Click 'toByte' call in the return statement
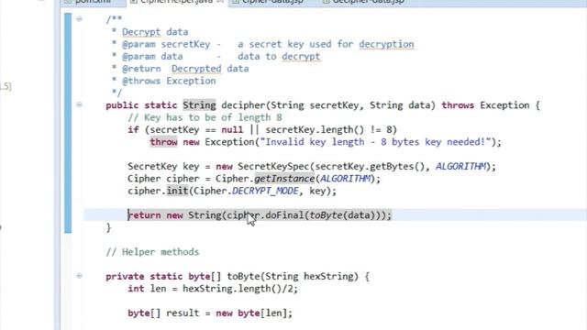The width and height of the screenshot is (587, 330). 326,215
